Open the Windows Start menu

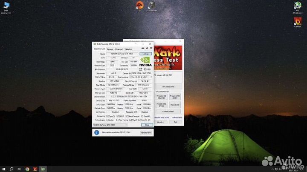[4, 169]
